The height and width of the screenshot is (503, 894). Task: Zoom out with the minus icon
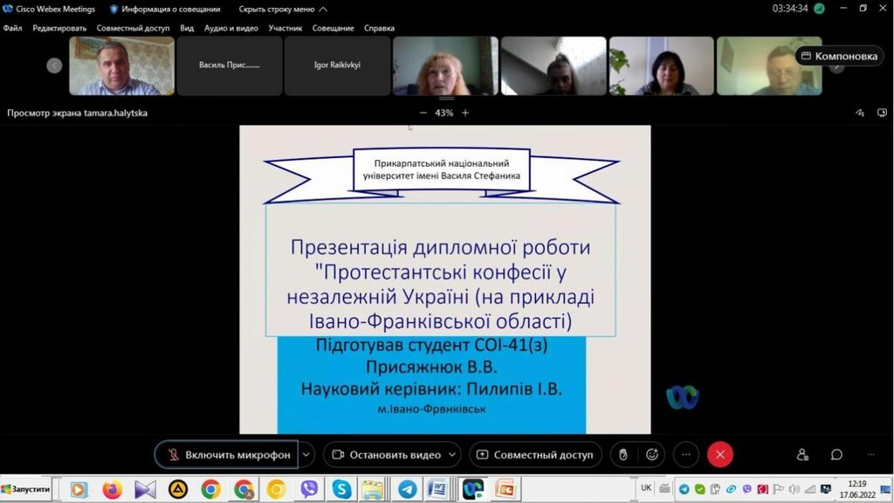(x=423, y=113)
